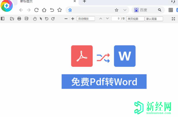Image resolution: width=178 pixels, height=117 pixels.
Task: Zoom in with the plus button
Action: click(73, 19)
